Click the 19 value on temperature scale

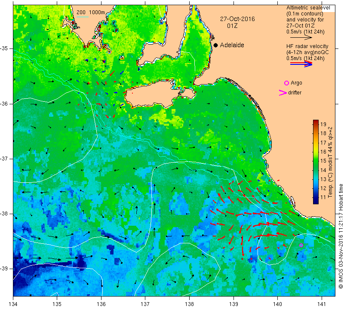tap(323, 124)
